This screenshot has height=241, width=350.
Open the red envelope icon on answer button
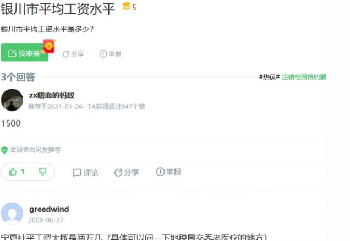49,46
